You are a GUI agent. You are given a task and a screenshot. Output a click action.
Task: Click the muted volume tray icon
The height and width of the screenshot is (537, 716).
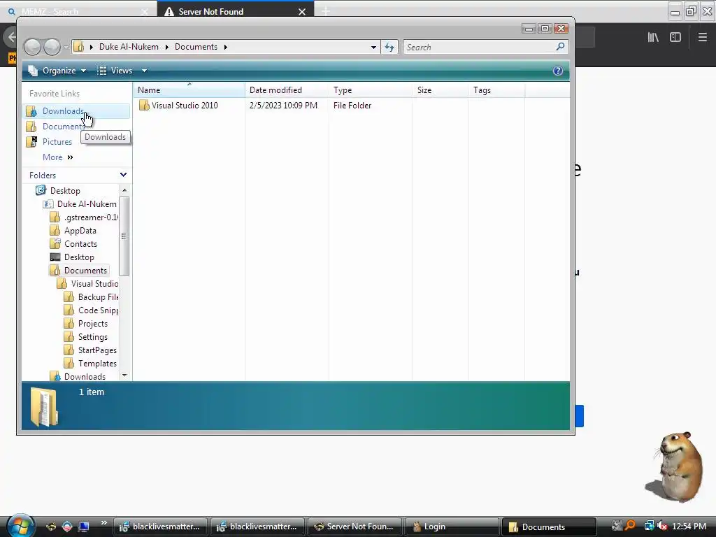pyautogui.click(x=662, y=526)
